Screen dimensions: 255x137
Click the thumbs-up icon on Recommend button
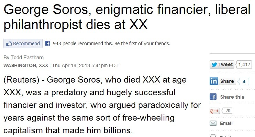[x=9, y=43]
